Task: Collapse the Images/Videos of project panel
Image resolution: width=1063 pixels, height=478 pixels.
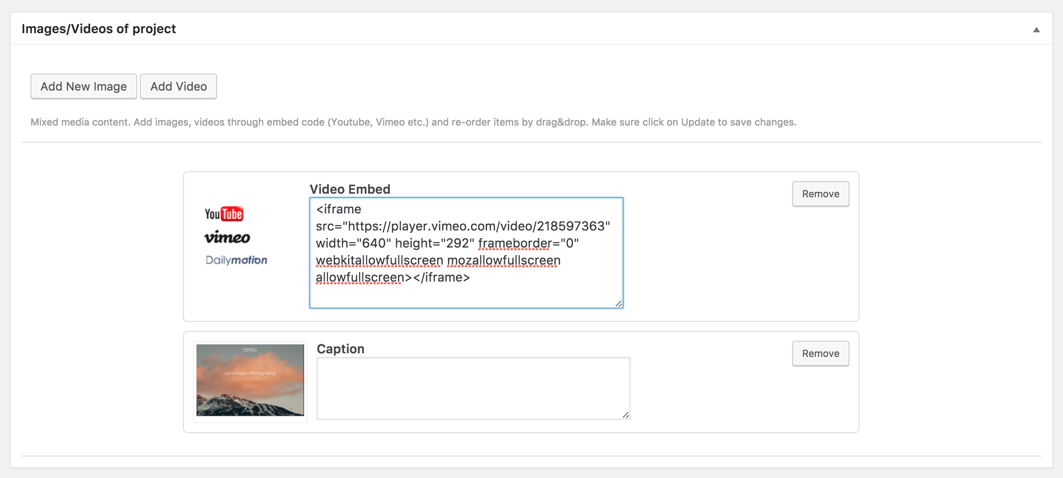Action: [x=1036, y=30]
